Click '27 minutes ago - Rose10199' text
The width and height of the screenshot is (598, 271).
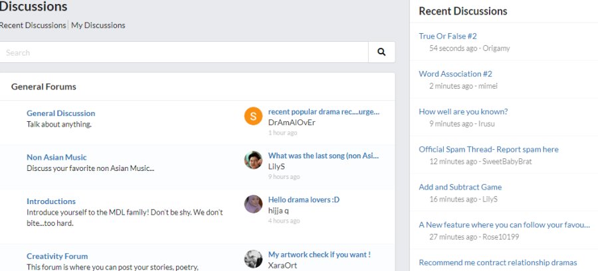tap(474, 237)
